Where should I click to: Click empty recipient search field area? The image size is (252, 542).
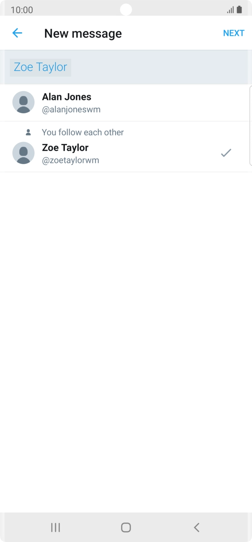click(161, 67)
